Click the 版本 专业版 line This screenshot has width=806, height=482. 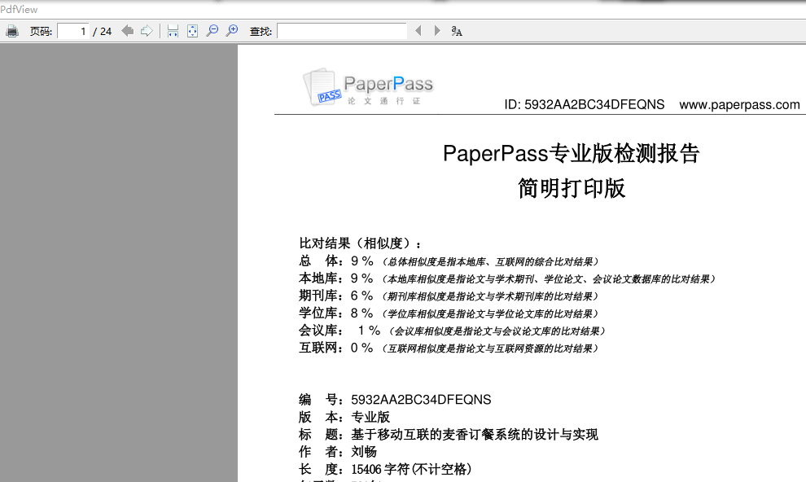pyautogui.click(x=344, y=417)
